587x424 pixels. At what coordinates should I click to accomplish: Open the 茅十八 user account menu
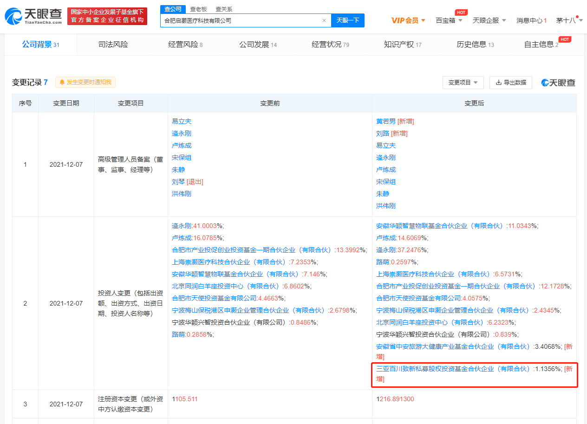569,20
